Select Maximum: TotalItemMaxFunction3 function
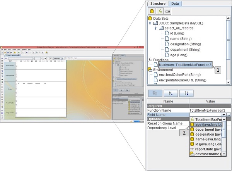Viewport: 232px width, 171px height. coord(185,65)
